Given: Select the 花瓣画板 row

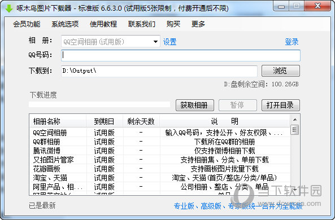Looking at the screenshot, I should 160,169.
